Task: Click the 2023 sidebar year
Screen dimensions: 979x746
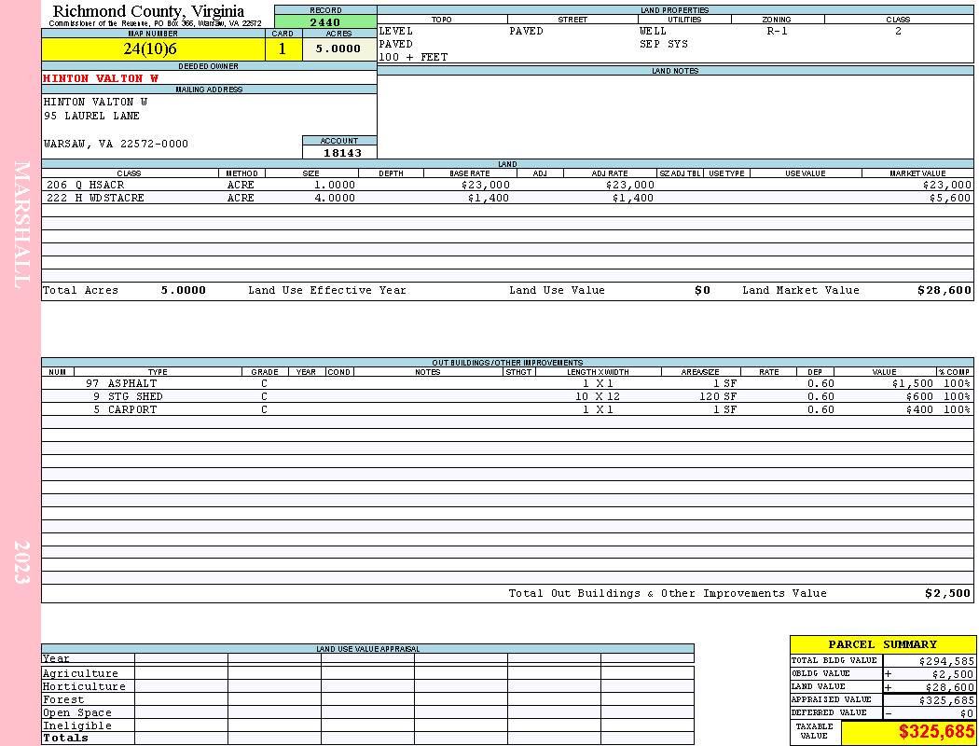Action: point(21,562)
